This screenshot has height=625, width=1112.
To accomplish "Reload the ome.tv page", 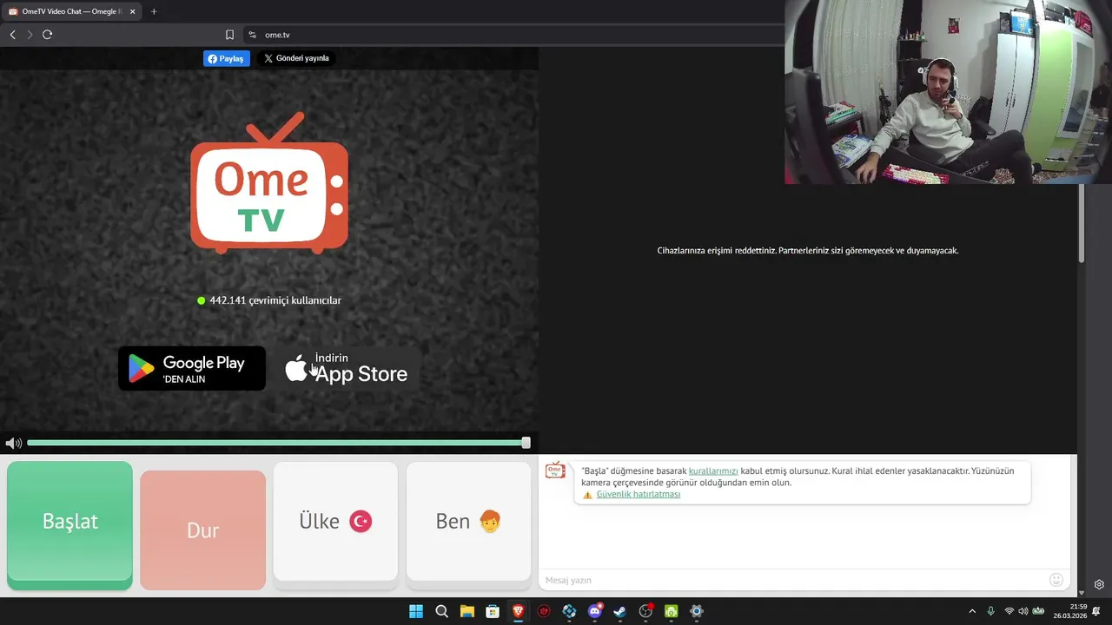I will pyautogui.click(x=47, y=35).
